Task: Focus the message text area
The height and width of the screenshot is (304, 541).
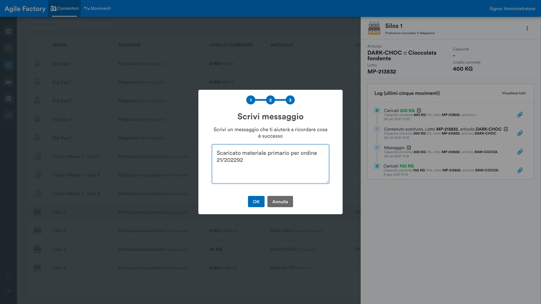Action: click(270, 164)
